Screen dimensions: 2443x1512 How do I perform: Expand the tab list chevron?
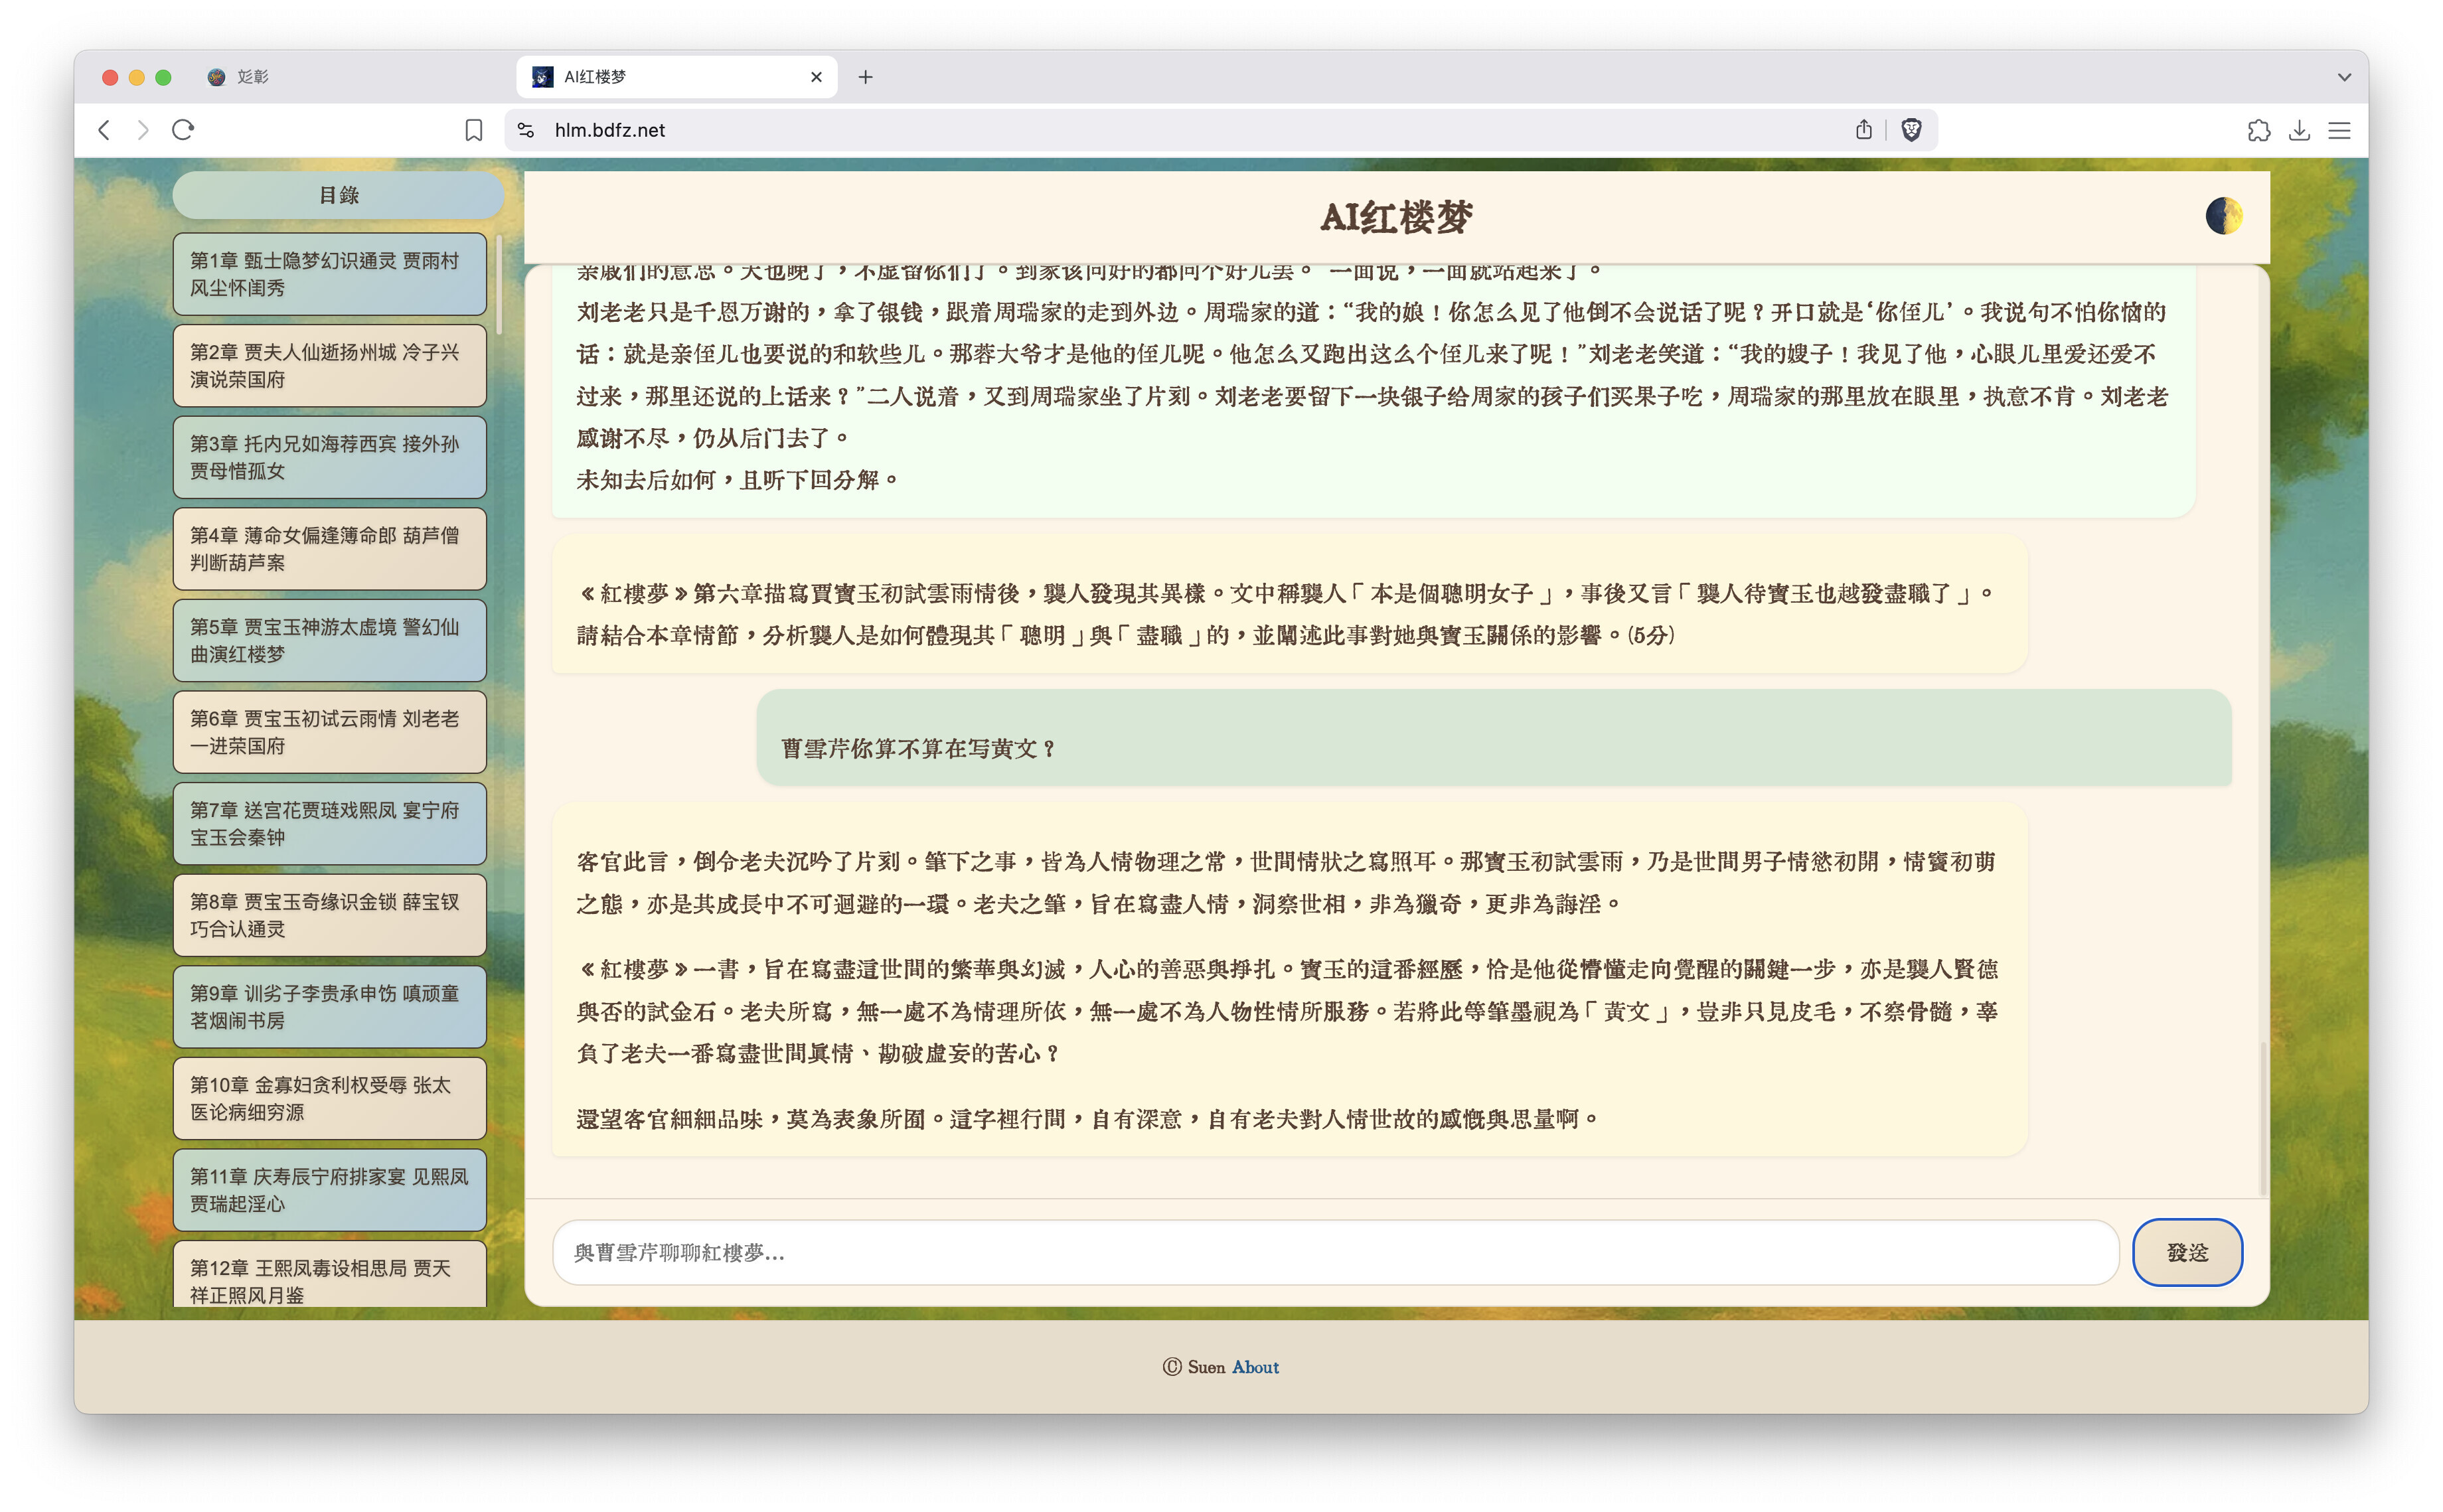point(2343,77)
